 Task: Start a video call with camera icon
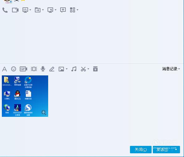click(x=15, y=10)
